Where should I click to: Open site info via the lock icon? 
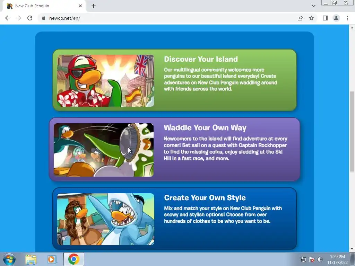(x=43, y=18)
